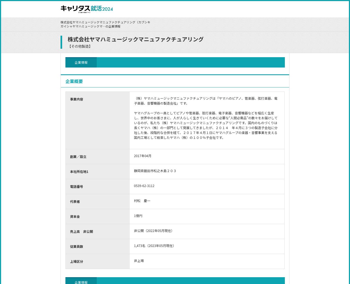Click the 資本金 row label
350x284 pixels.
tap(75, 217)
